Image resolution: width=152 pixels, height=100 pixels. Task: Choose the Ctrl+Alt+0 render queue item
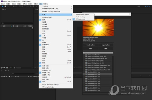pos(56,77)
